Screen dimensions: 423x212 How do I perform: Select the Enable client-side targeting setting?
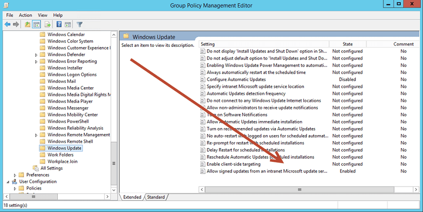point(233,164)
